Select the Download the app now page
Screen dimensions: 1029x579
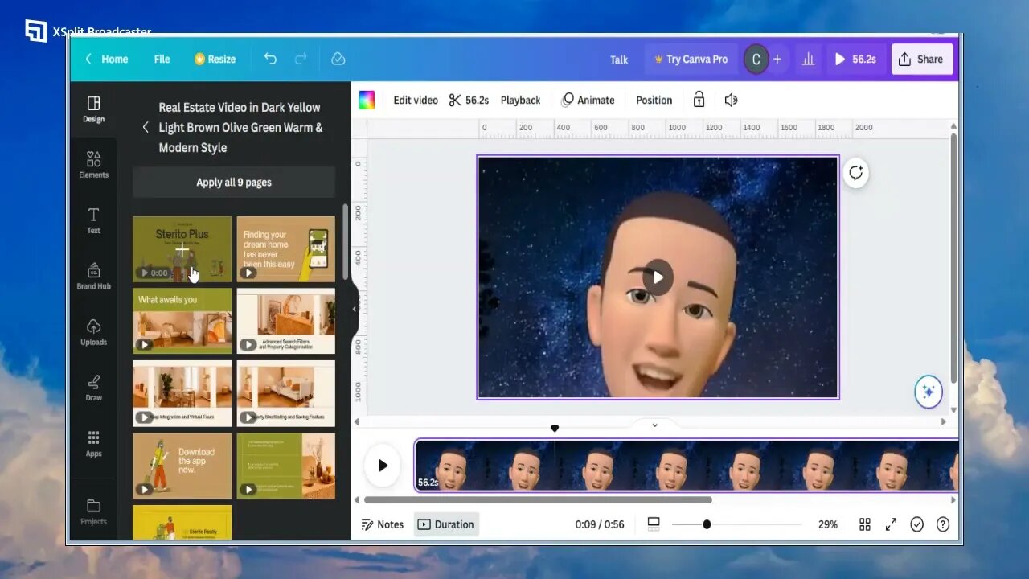point(182,466)
